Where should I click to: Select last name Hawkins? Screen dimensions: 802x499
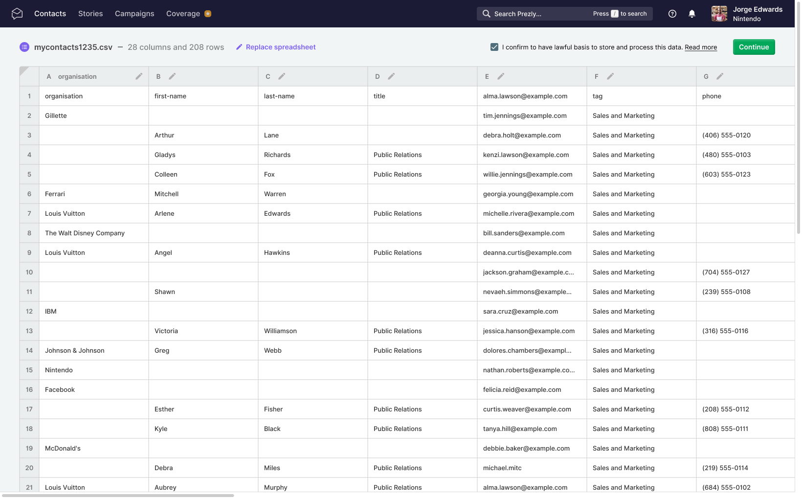[x=313, y=252]
